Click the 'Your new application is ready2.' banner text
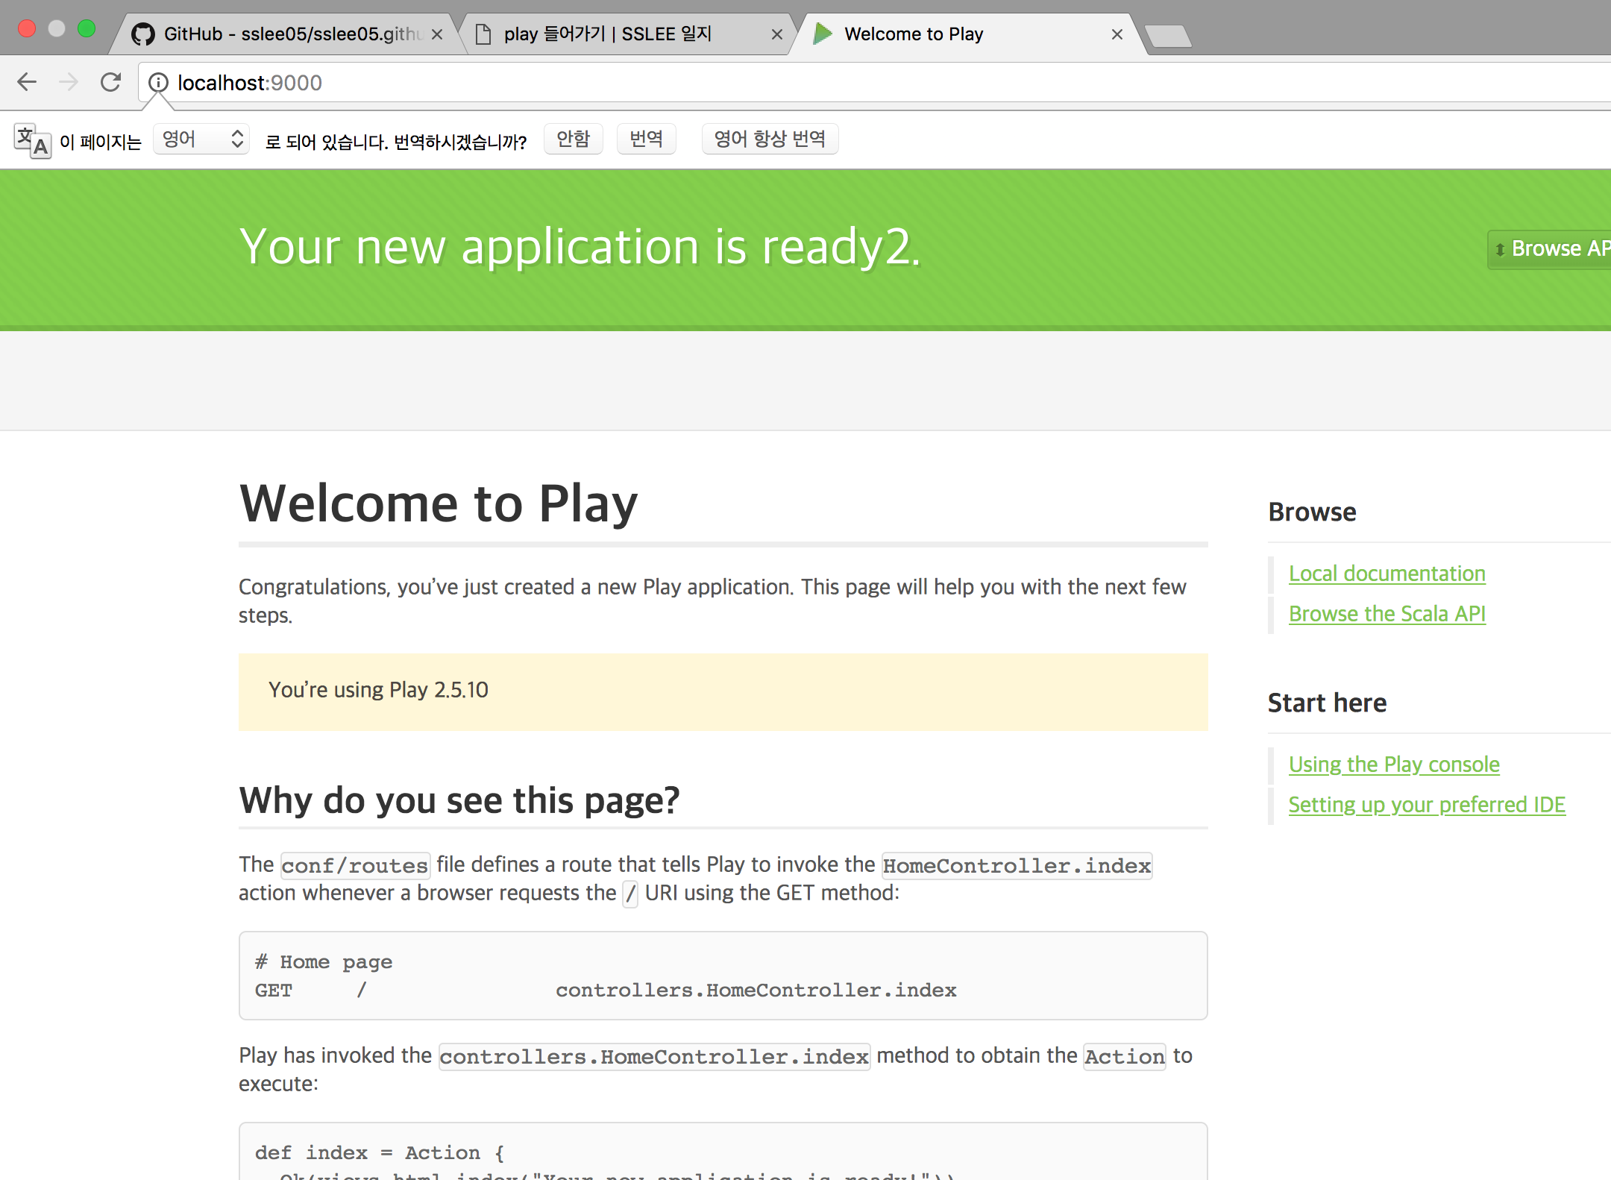 (x=580, y=247)
